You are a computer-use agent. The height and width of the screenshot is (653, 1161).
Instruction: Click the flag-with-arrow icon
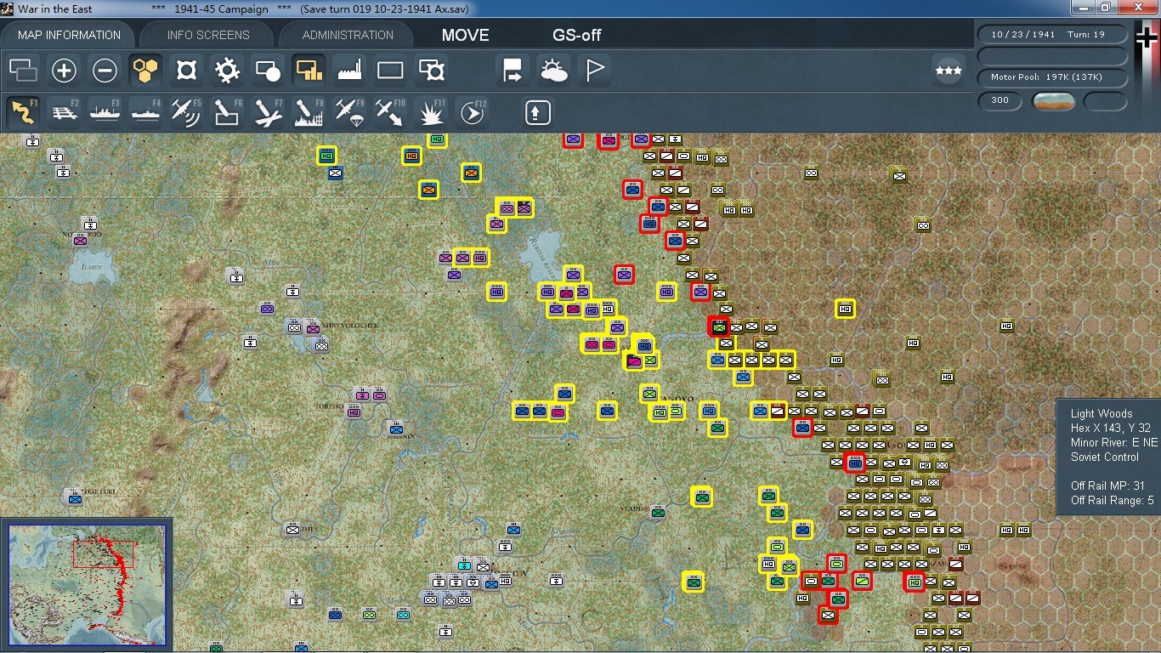tap(513, 71)
